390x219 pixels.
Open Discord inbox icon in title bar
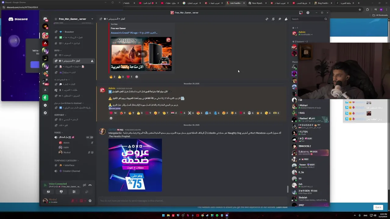tap(301, 12)
